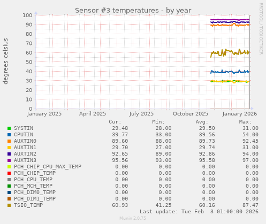Select the PCH_CHIP_CPU_MAX_TEMP label
The image size is (266, 224).
(48, 167)
